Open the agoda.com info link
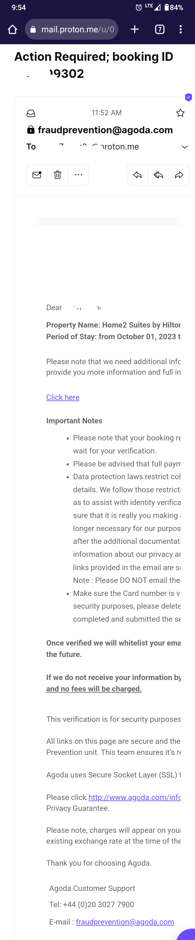 click(x=135, y=797)
